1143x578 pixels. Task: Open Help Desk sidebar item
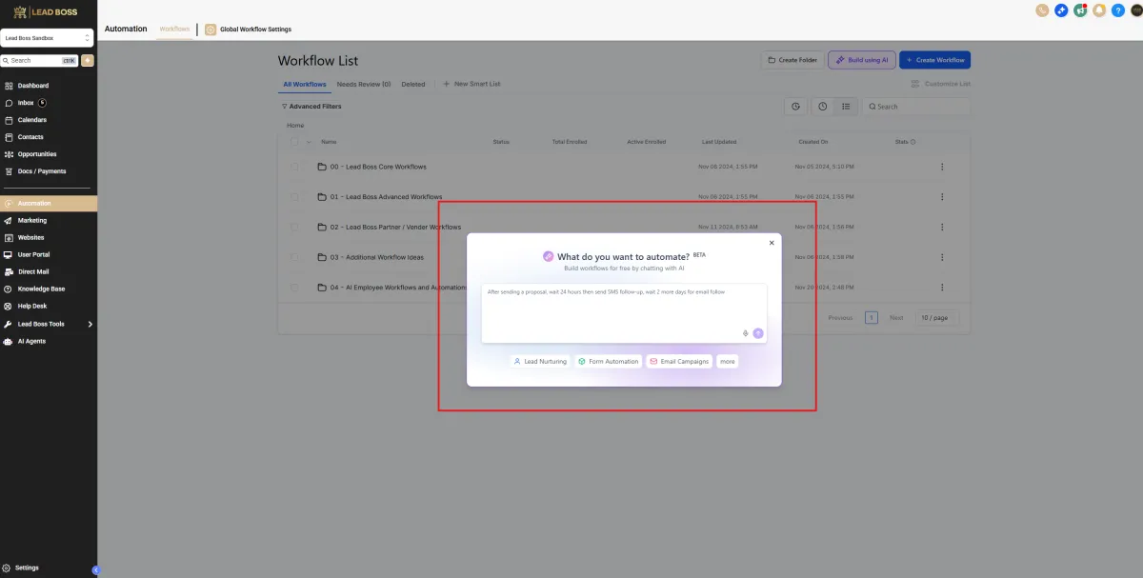click(31, 306)
